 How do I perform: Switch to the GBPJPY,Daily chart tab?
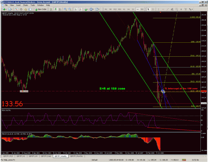point(46,156)
